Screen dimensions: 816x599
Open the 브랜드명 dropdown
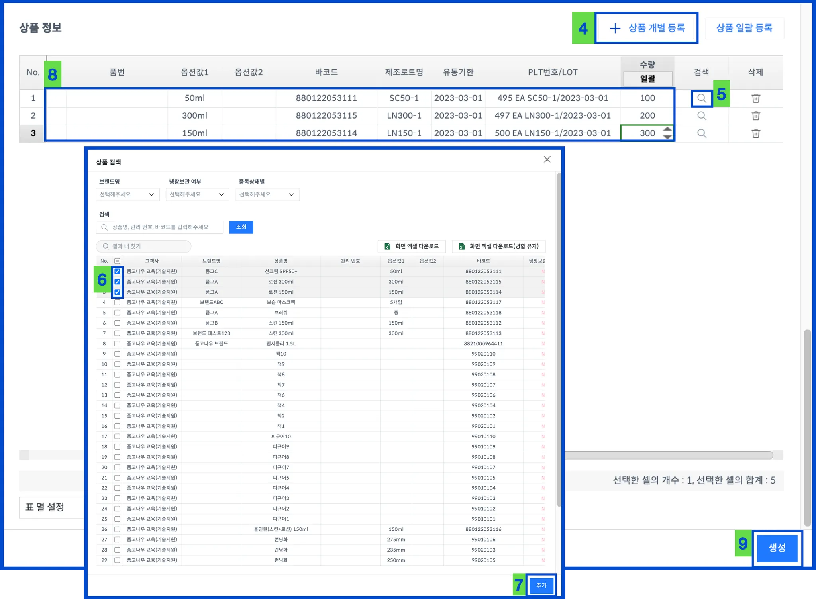pos(127,194)
